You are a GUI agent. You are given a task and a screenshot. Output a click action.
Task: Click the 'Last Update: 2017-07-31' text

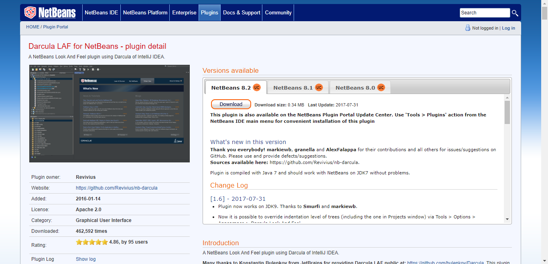tap(333, 105)
